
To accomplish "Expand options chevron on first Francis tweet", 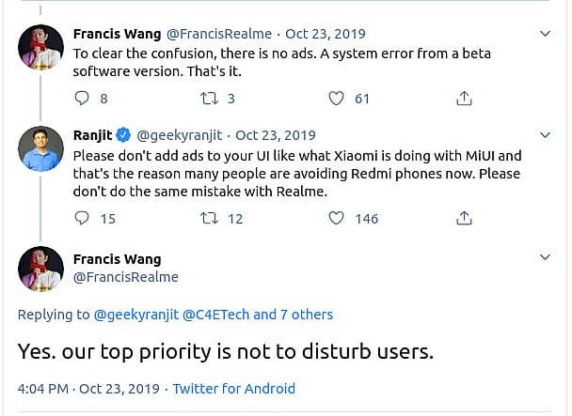I will (x=546, y=34).
